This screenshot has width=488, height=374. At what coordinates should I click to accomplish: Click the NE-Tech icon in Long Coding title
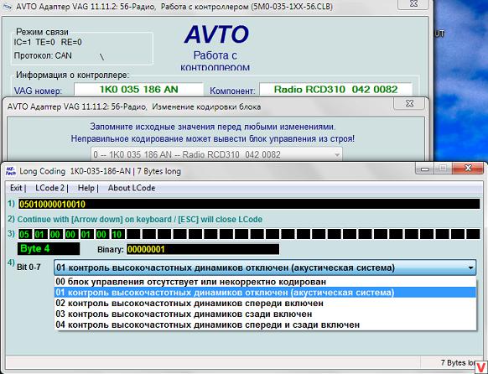point(11,171)
